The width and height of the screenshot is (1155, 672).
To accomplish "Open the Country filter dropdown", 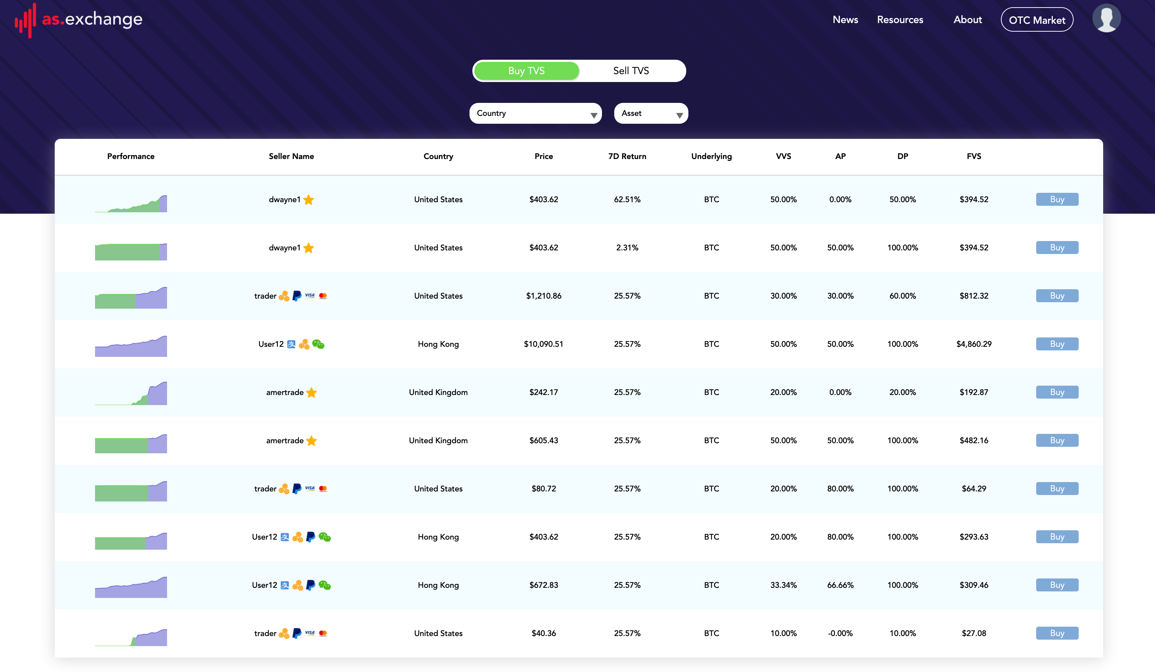I will (535, 113).
